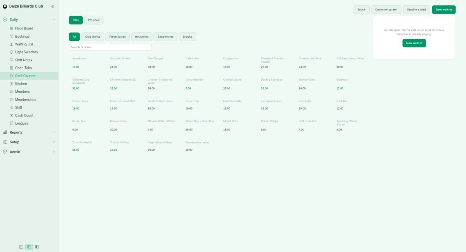Select Cocktail Juice product

tap(238, 84)
